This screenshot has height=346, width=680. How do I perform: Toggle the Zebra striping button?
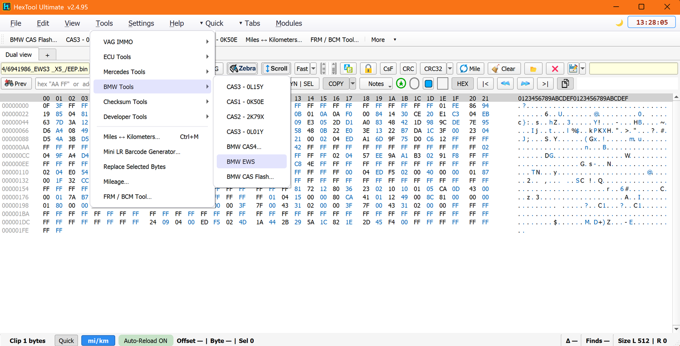243,68
